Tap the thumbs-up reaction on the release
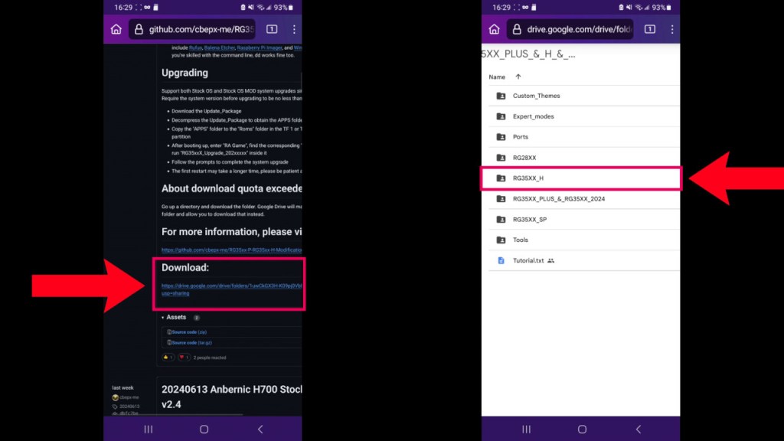 pos(168,358)
